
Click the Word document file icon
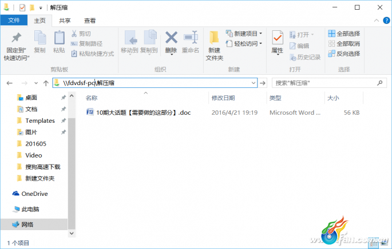[90, 112]
